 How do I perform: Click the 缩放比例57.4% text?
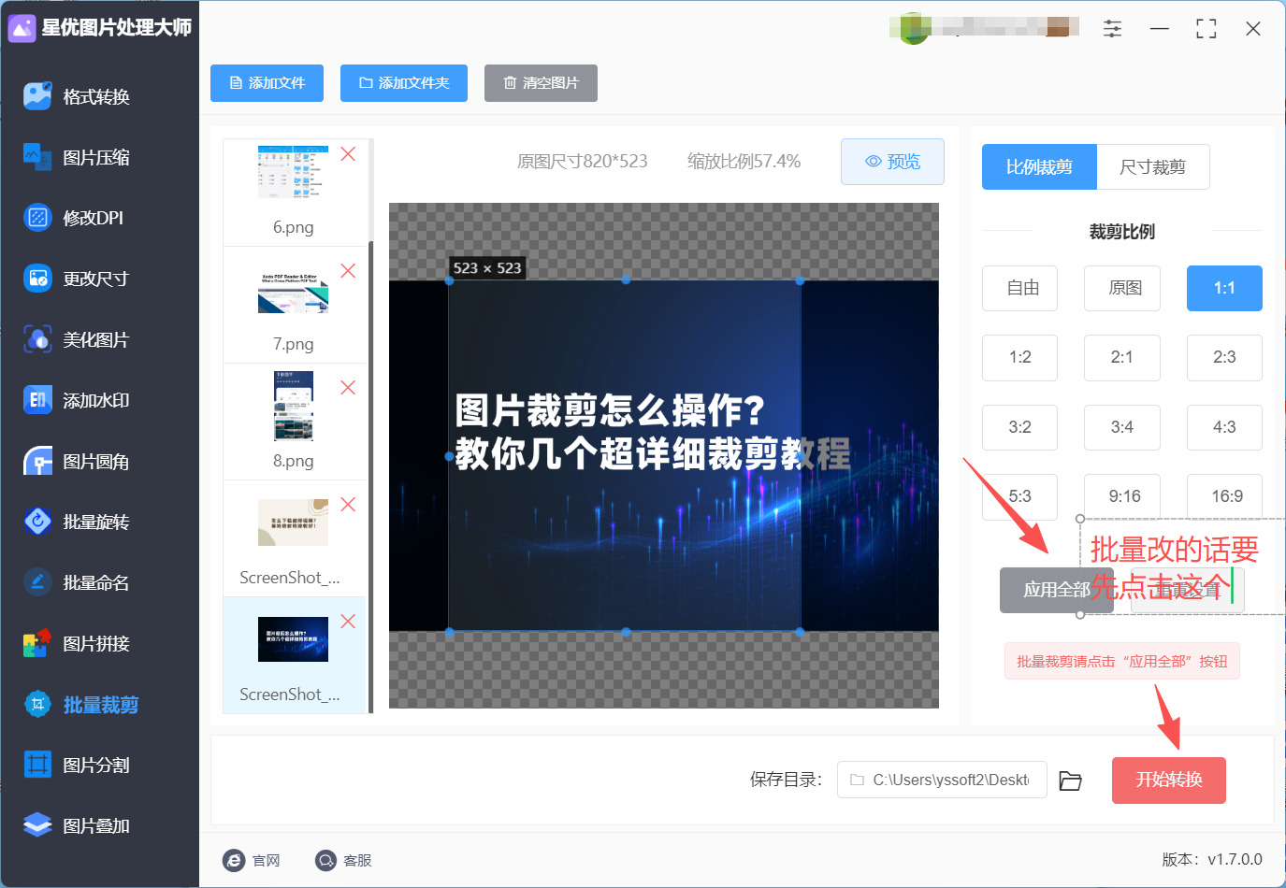pyautogui.click(x=744, y=162)
